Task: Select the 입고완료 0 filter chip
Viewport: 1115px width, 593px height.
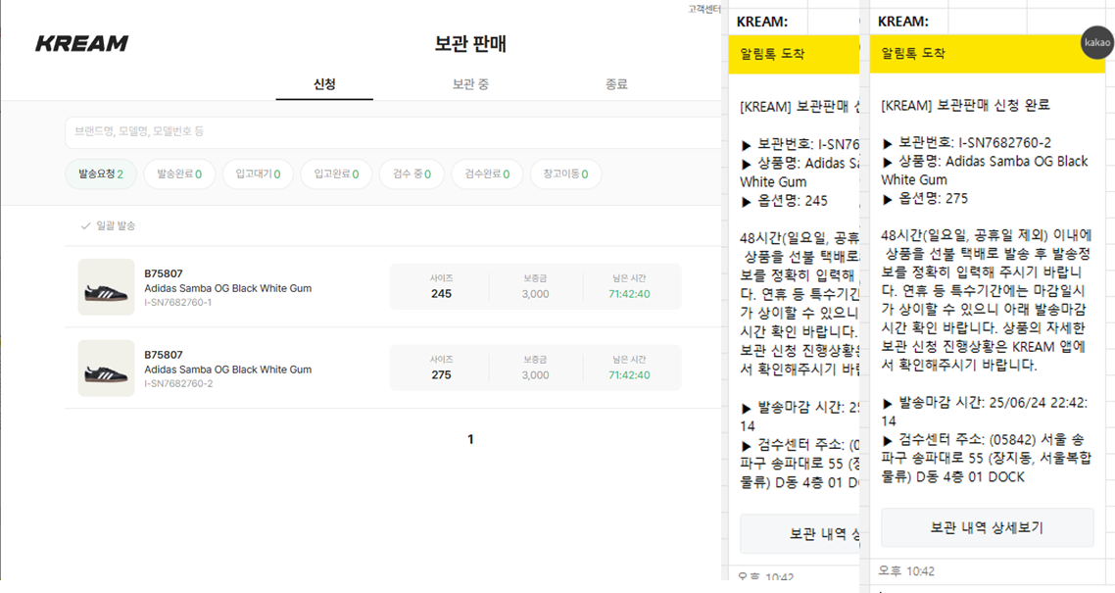Action: [336, 174]
